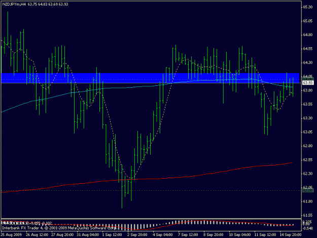Image resolution: width=317 pixels, height=238 pixels.
Task: Click the MACD indicator label text
Action: click(x=27, y=223)
